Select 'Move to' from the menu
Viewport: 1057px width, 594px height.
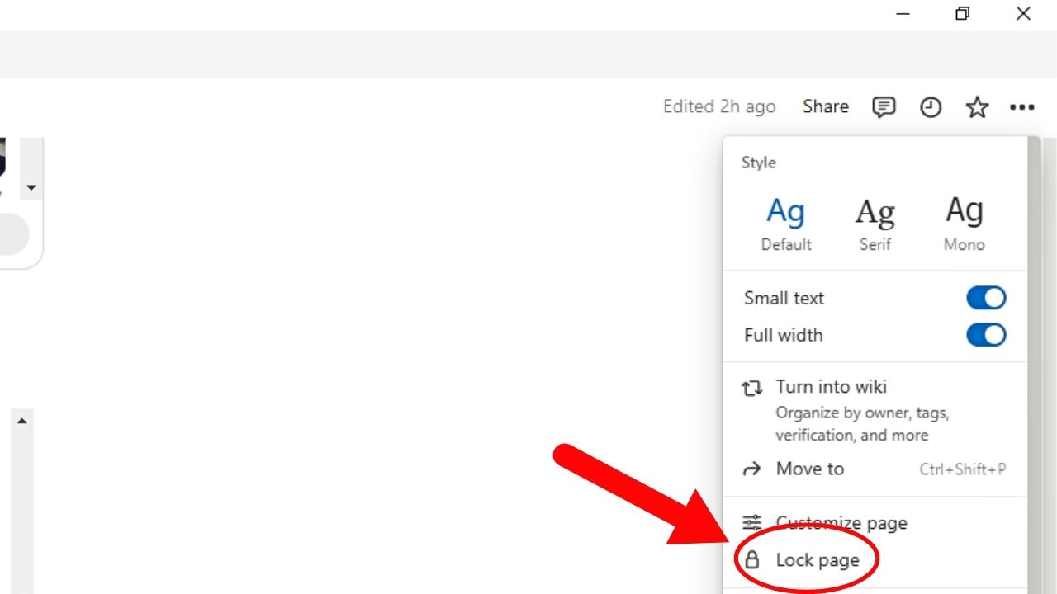809,469
